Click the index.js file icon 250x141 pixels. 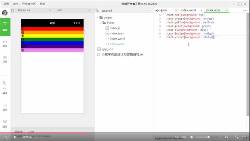pyautogui.click(x=107, y=28)
